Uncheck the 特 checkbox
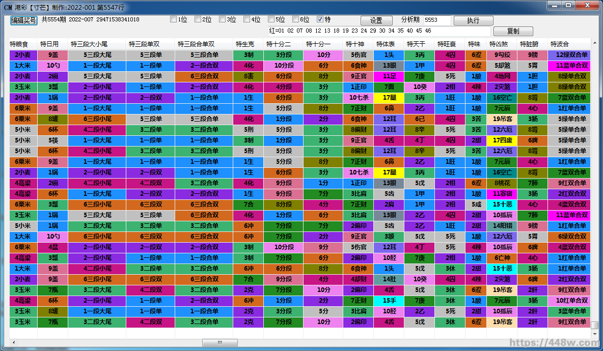Viewport: 603px width, 351px height. click(320, 20)
